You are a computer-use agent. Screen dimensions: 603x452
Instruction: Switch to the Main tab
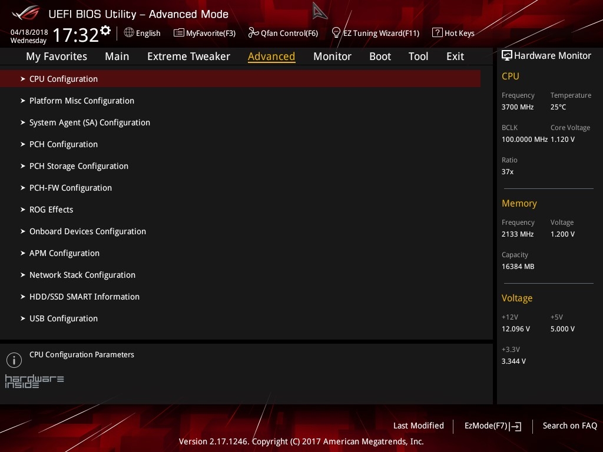tap(117, 56)
